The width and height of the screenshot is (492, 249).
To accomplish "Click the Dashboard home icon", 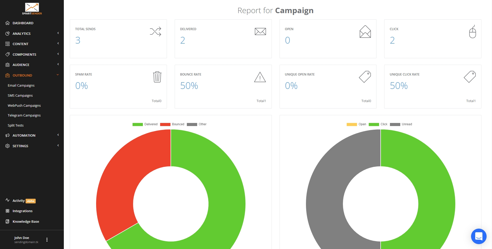I will (x=7, y=23).
